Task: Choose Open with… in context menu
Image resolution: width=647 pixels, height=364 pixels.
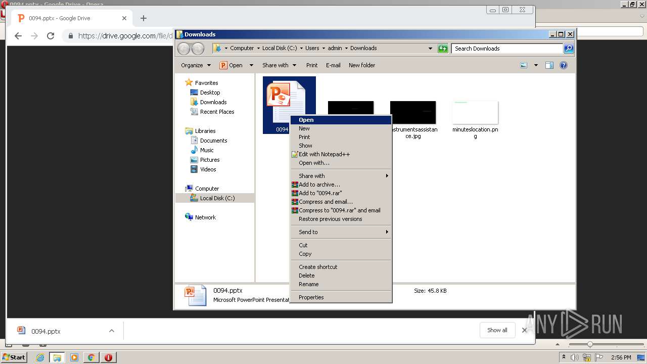Action: click(341, 163)
